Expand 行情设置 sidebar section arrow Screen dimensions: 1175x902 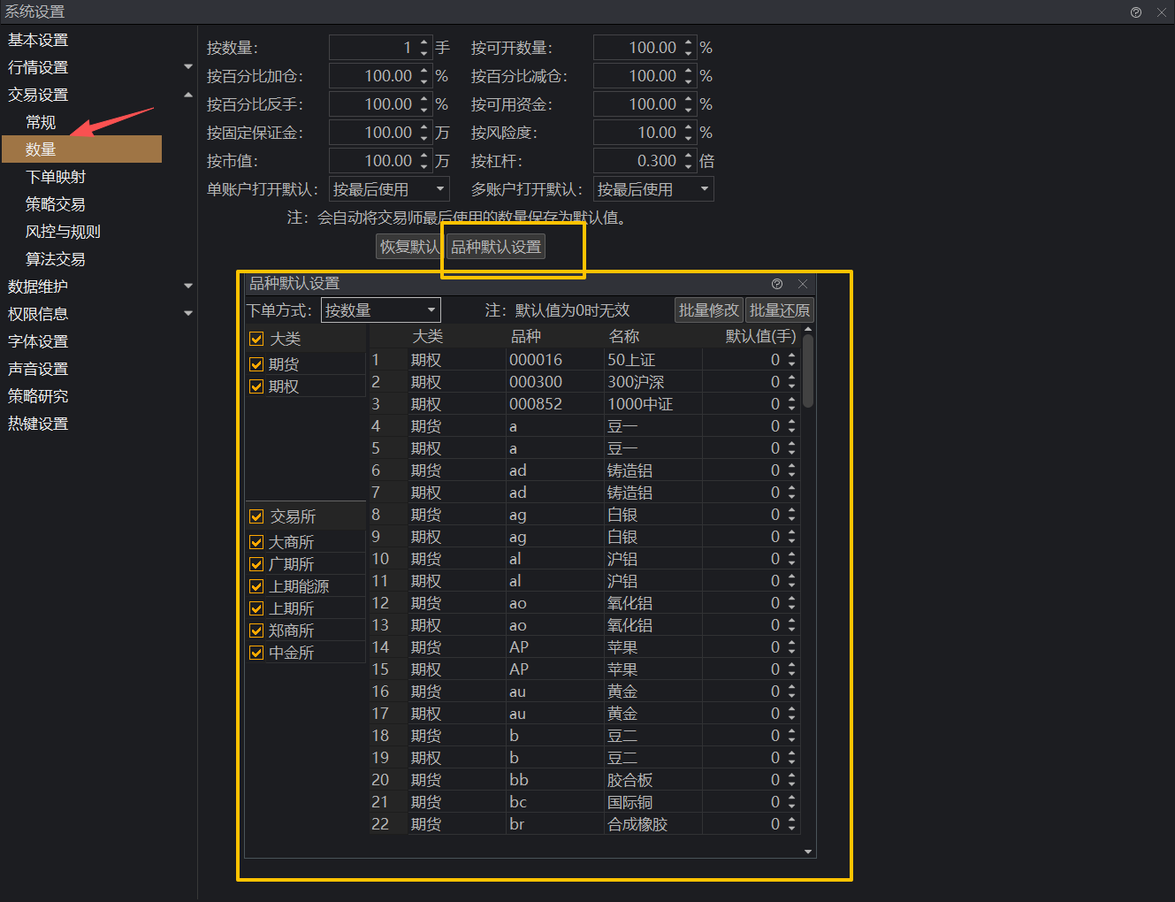coord(187,67)
